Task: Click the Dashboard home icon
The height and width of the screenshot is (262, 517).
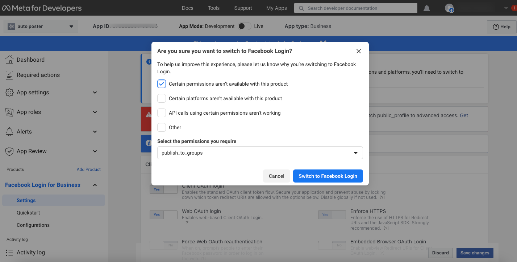Action: 9,60
